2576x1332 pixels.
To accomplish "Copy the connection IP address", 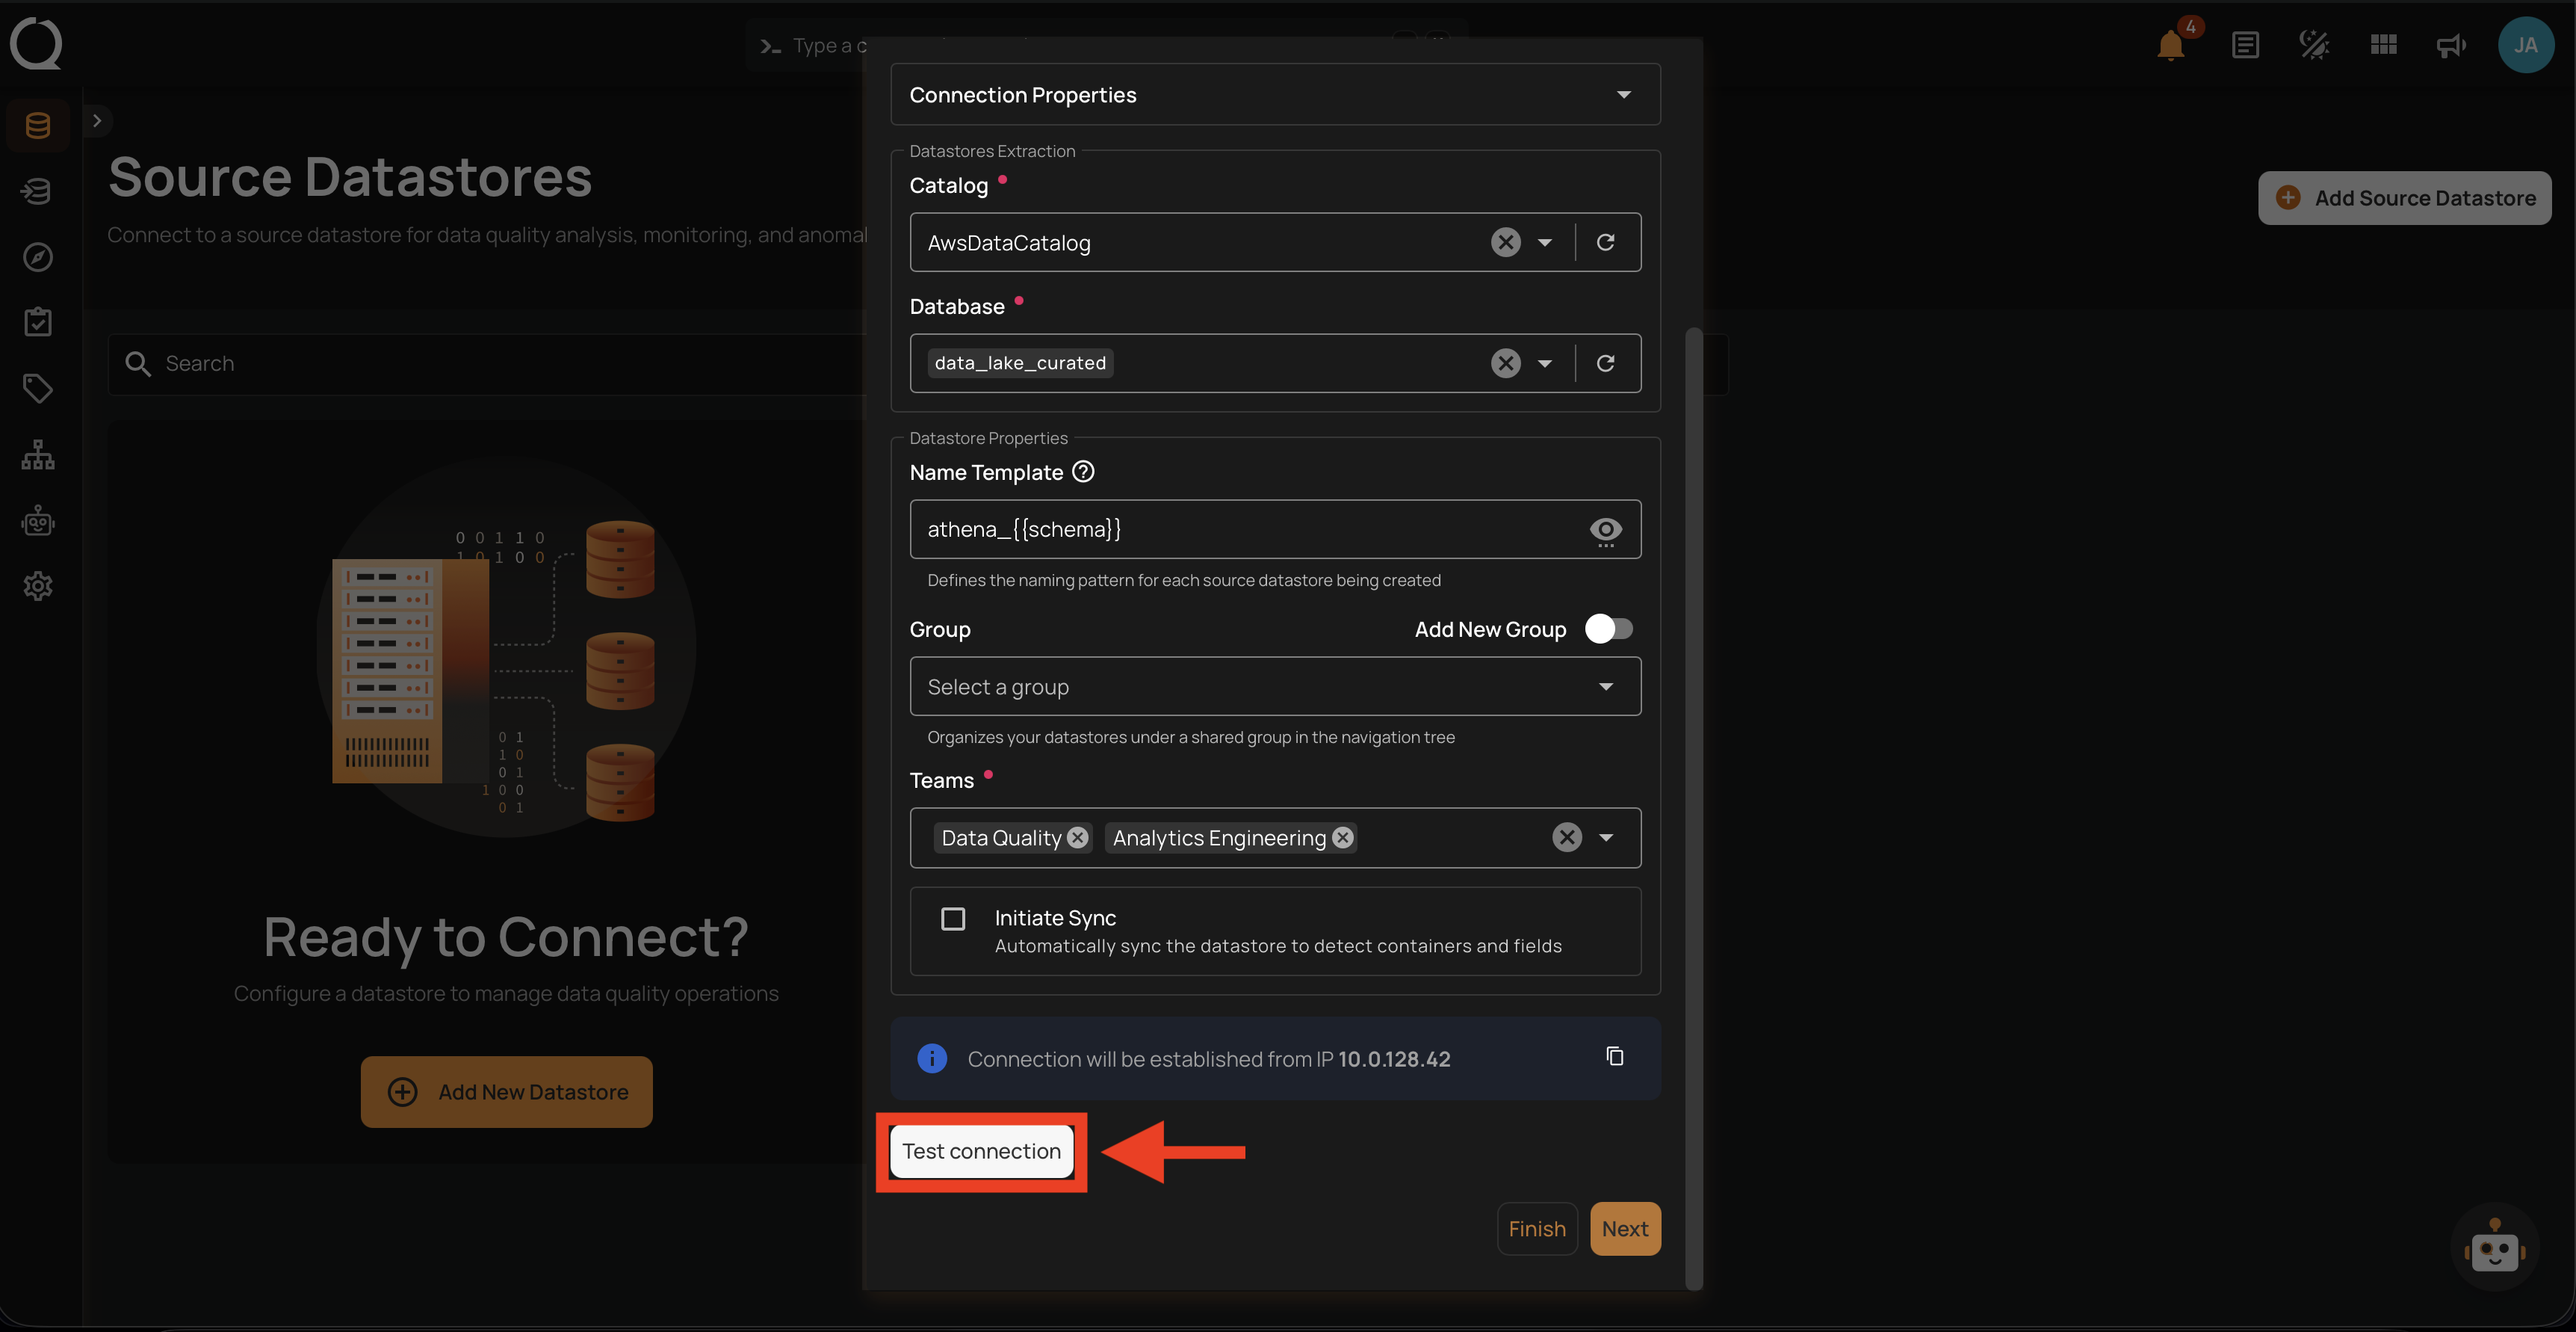I will [1614, 1057].
